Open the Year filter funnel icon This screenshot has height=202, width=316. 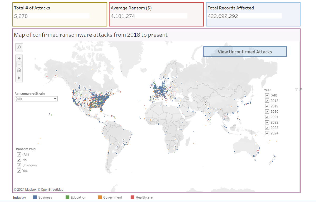[x=297, y=90]
